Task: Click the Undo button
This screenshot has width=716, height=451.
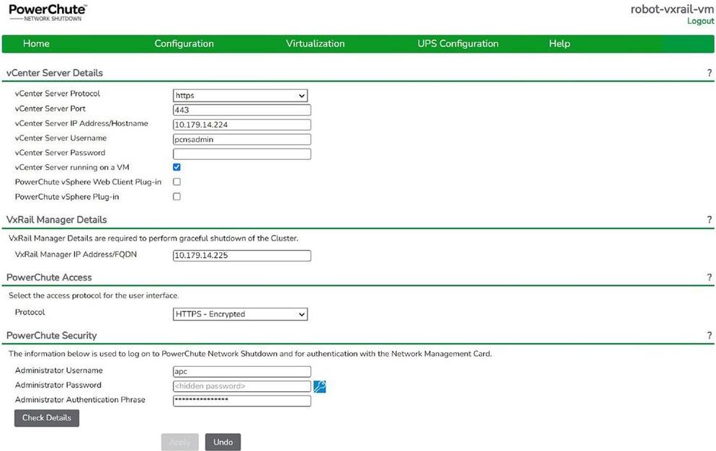Action: [x=223, y=442]
